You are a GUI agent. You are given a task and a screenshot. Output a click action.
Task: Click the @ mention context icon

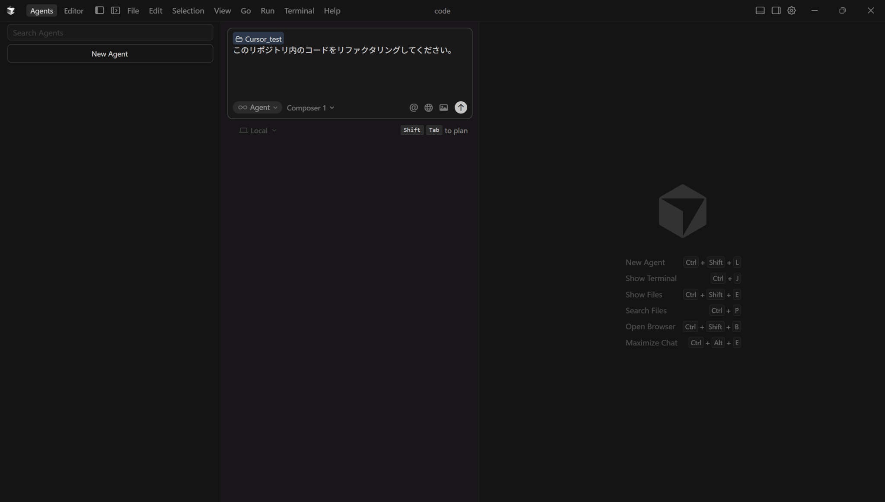click(x=414, y=107)
